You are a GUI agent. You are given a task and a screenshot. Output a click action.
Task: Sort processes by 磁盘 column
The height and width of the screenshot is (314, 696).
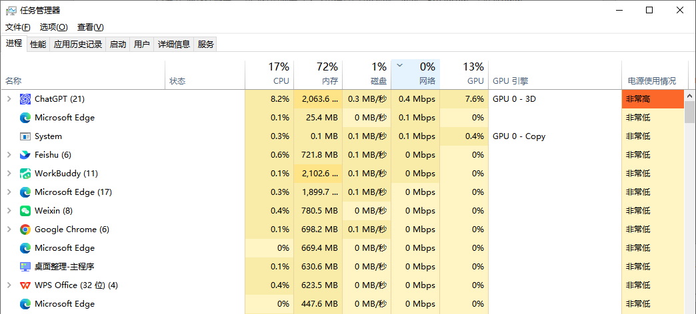(x=367, y=75)
